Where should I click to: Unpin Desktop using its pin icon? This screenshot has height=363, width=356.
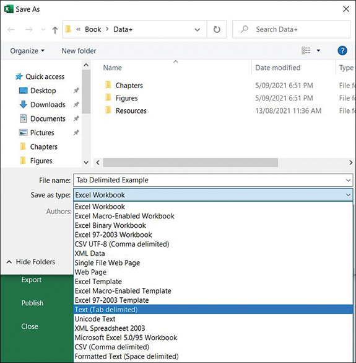point(76,91)
